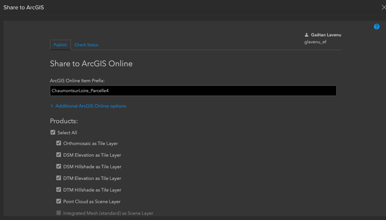The width and height of the screenshot is (386, 220).
Task: Click the user name Gaëtan Lavenu
Action: coord(326,35)
